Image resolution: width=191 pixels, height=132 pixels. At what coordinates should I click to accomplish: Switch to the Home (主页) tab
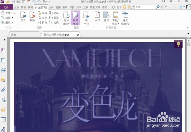pyautogui.click(x=16, y=7)
